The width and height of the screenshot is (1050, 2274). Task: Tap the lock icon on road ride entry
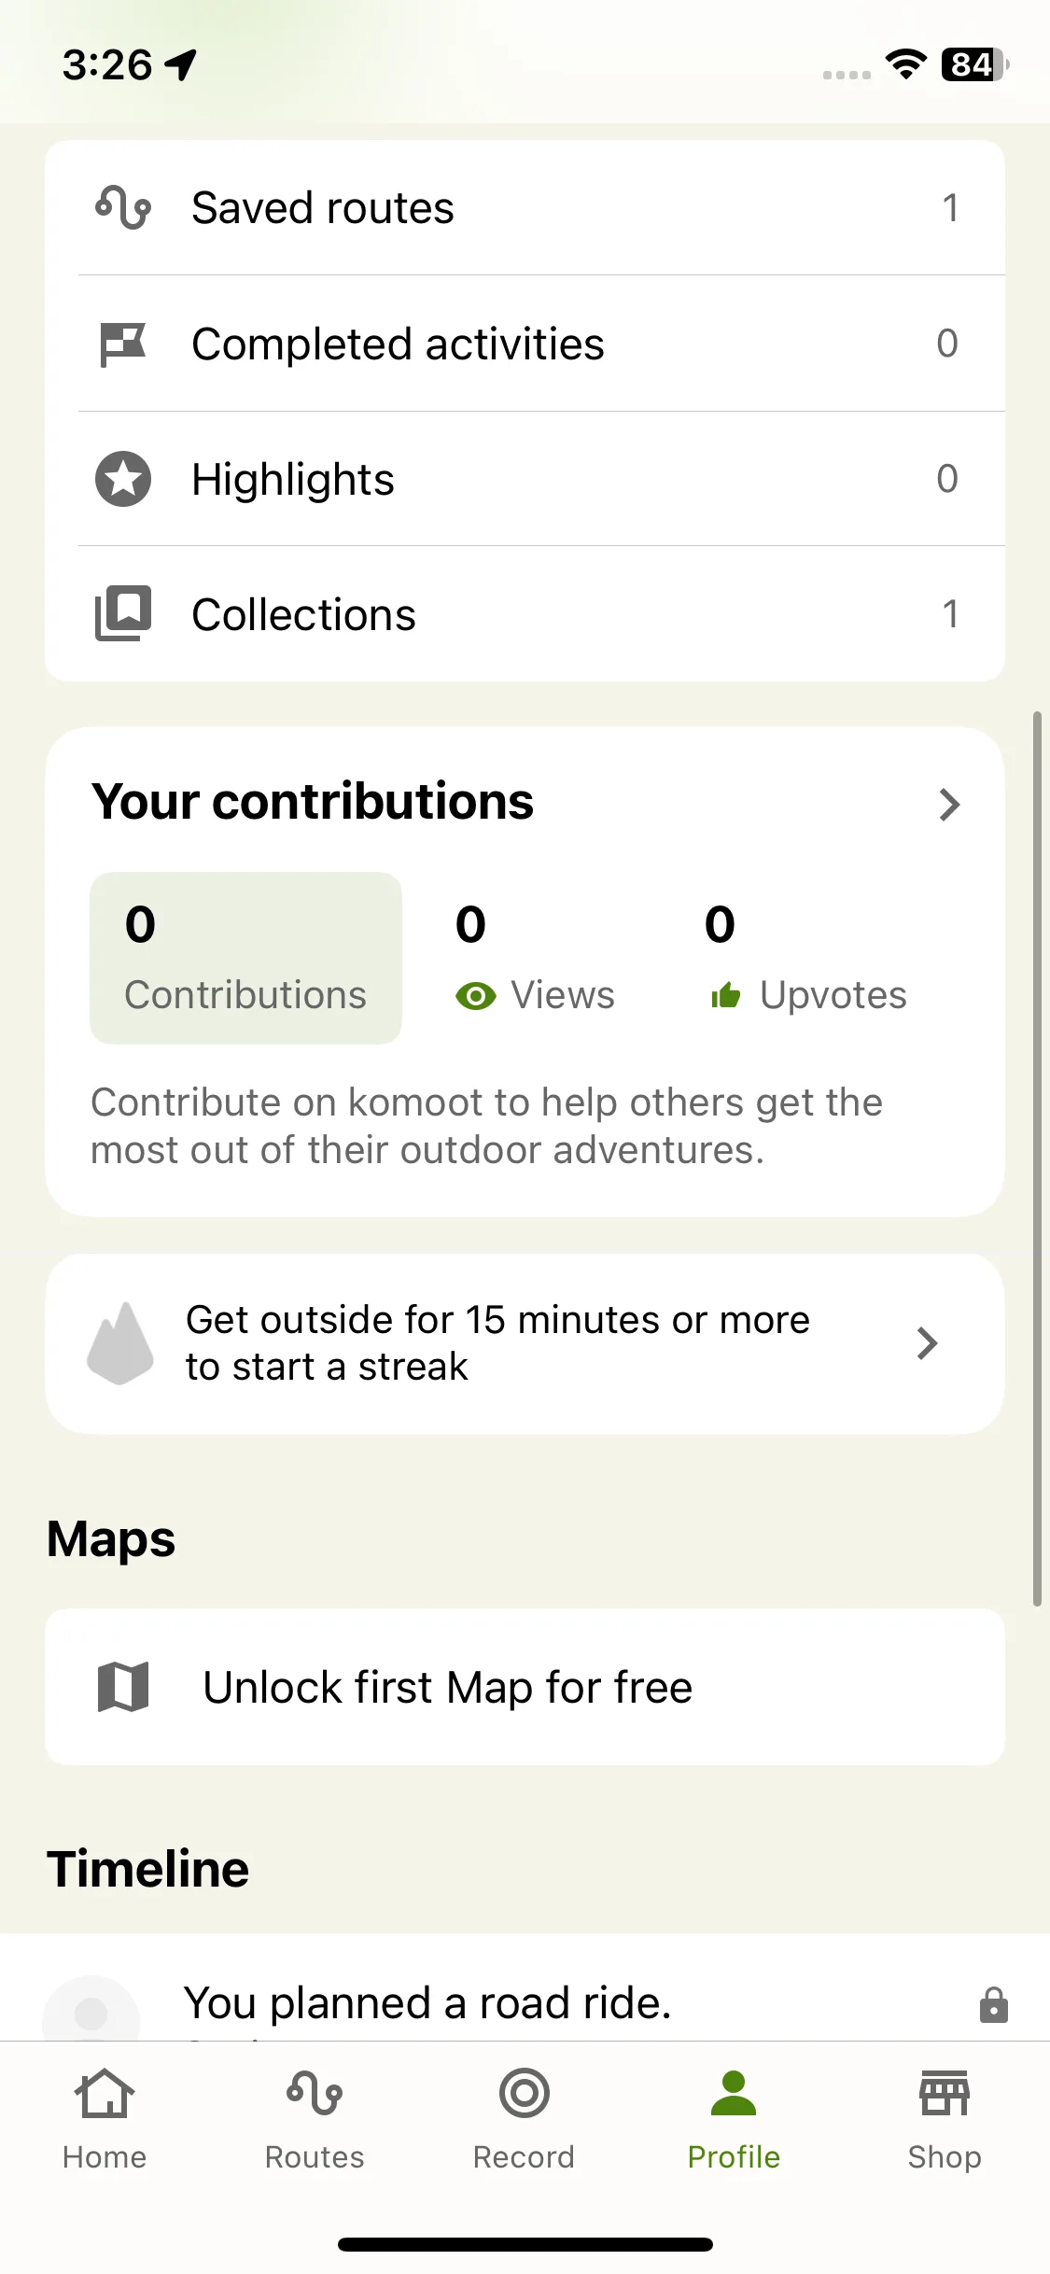click(x=994, y=2004)
